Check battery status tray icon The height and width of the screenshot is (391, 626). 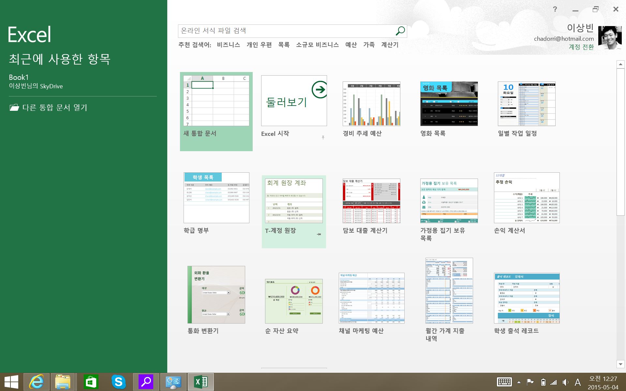point(543,382)
